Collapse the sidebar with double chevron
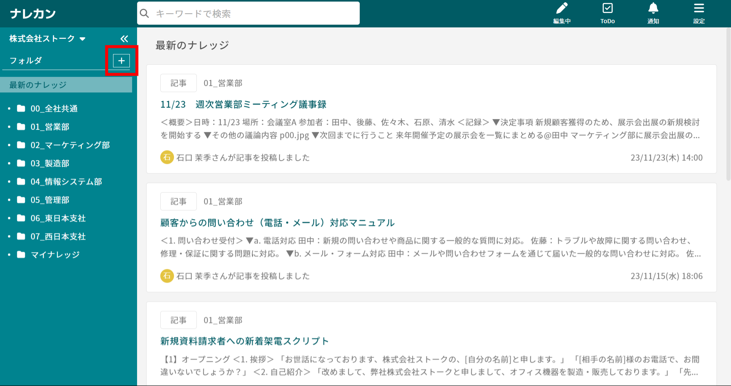 [x=124, y=39]
